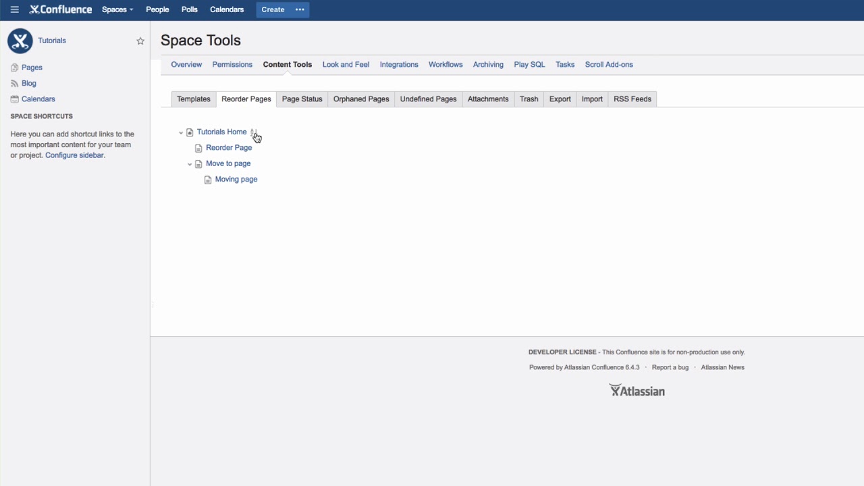Screen dimensions: 864x486
Task: Click the A-Z sort icon beside Tutorials Home
Action: click(254, 132)
